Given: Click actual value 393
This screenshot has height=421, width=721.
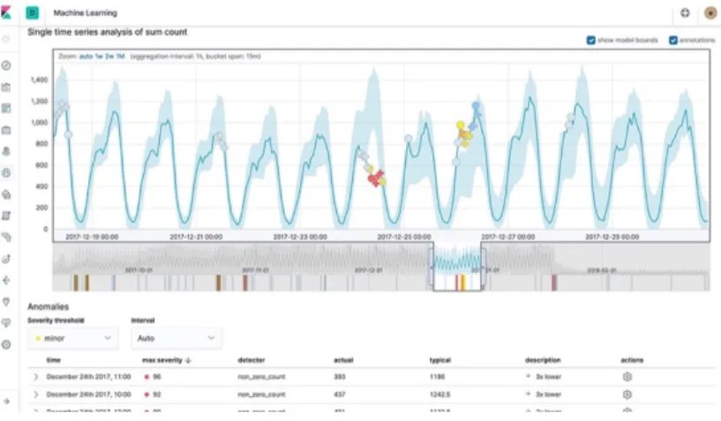Looking at the screenshot, I should point(340,377).
